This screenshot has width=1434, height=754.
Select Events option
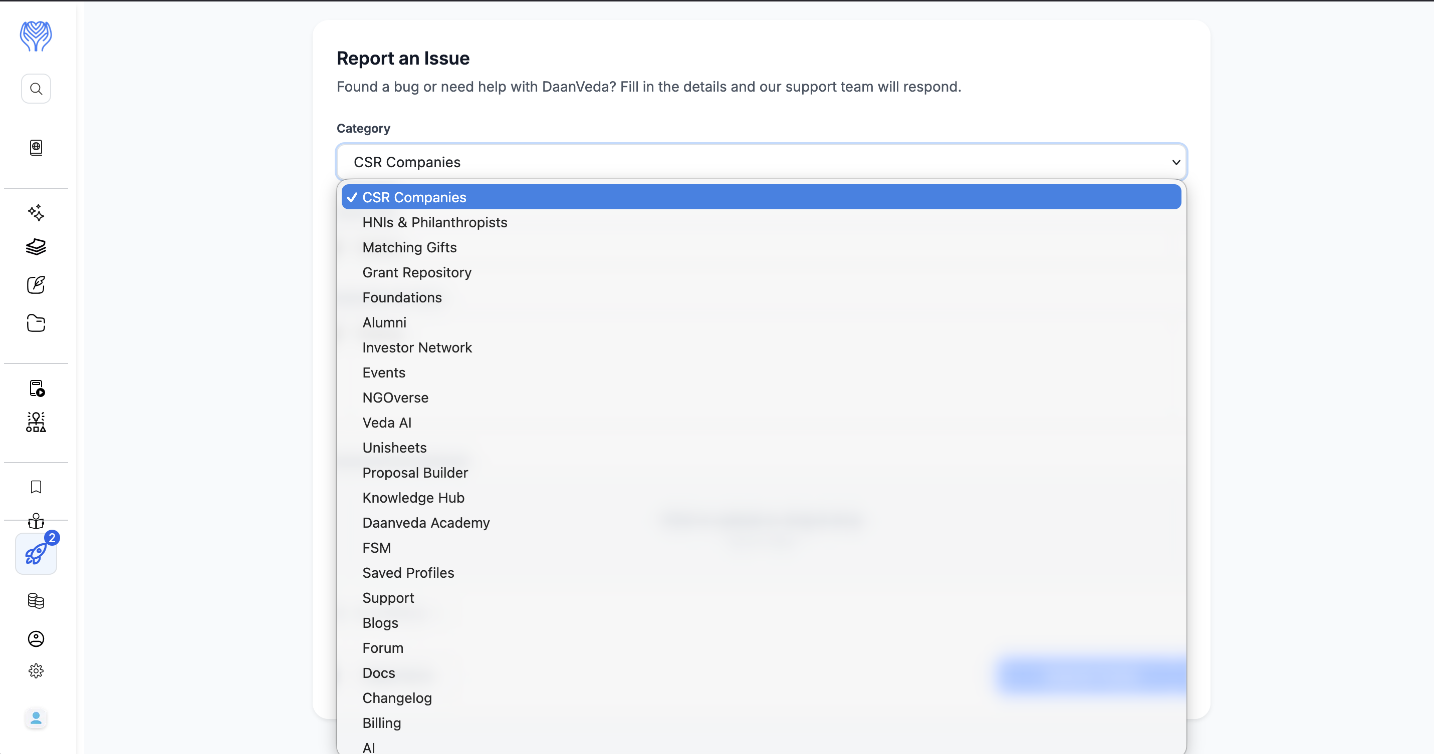761,372
